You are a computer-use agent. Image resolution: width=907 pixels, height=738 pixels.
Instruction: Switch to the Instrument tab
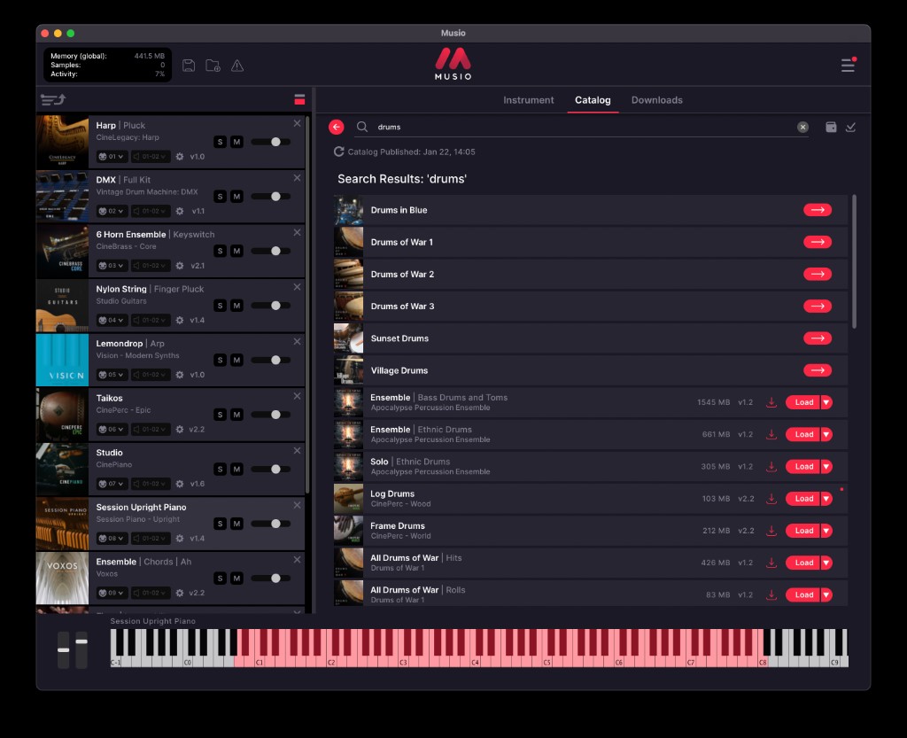point(529,100)
